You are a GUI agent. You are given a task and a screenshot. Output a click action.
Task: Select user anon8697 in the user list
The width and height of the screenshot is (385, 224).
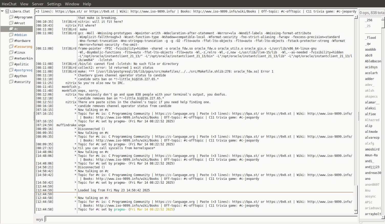click(x=372, y=184)
